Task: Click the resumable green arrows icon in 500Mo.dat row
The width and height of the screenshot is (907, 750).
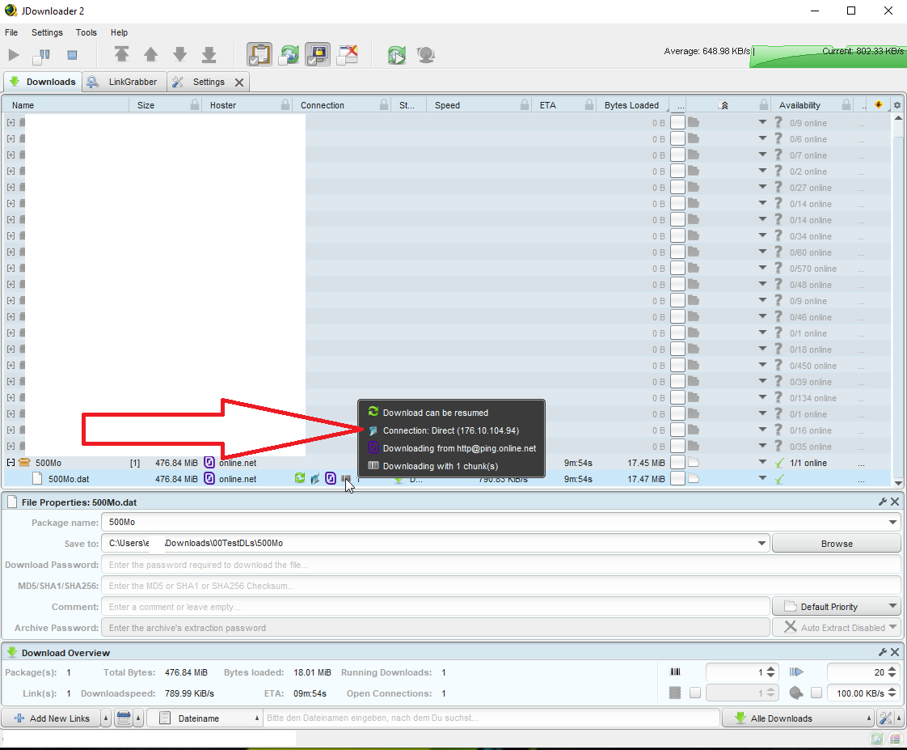Action: (300, 478)
